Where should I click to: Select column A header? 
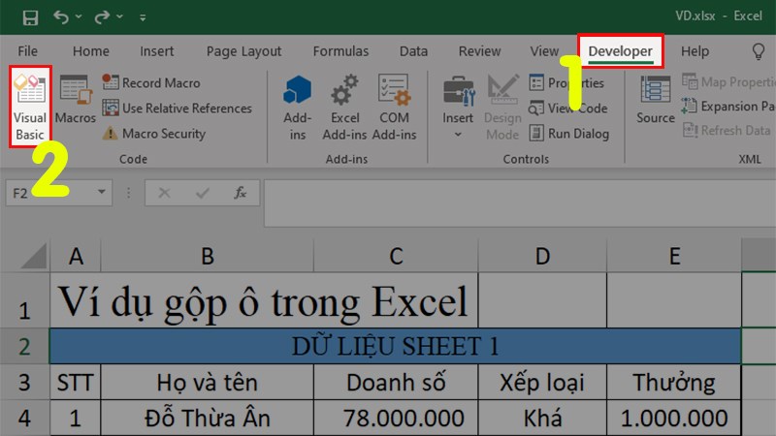coord(76,256)
